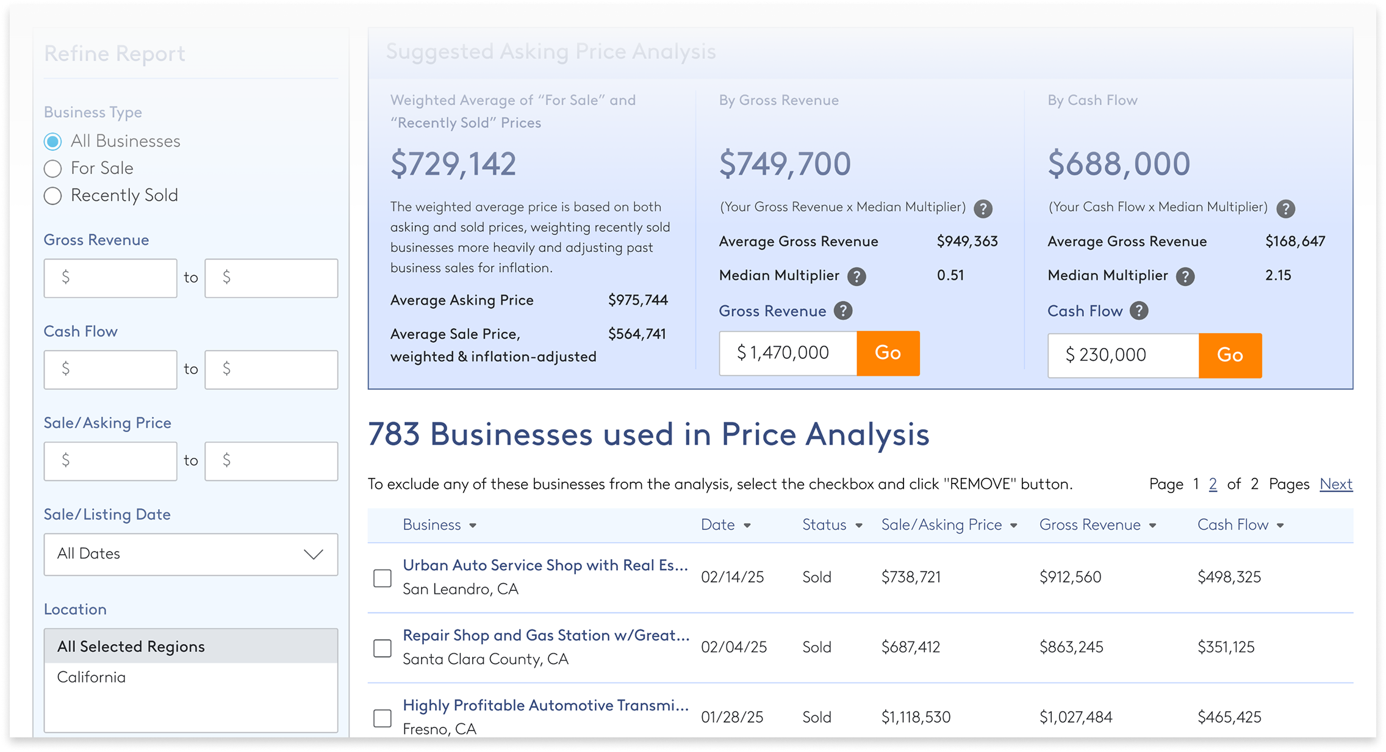The height and width of the screenshot is (752, 1386).
Task: Click help icon next to Cash Flow input label
Action: 1138,311
